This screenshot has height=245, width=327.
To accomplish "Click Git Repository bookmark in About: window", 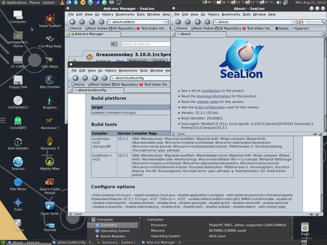I will [228, 29].
